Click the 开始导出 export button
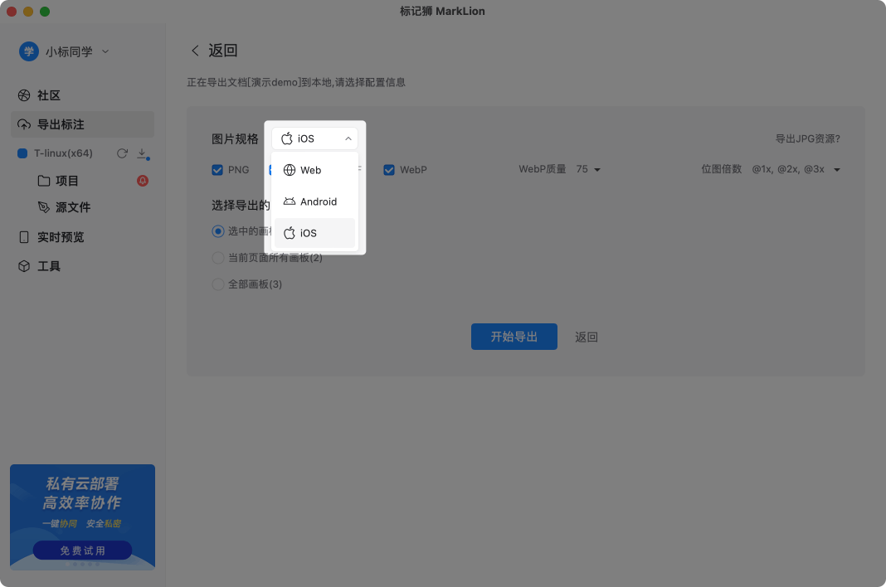This screenshot has width=886, height=587. click(514, 337)
